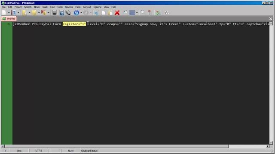
Task: Click the horizontal scrollbar right arrow
Action: point(268,146)
